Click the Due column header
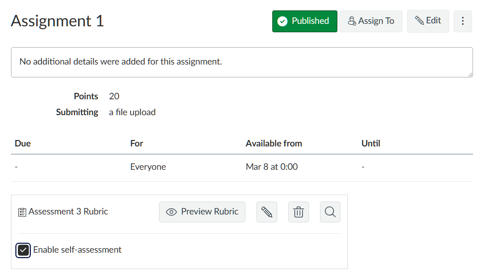480x277 pixels. tap(23, 143)
